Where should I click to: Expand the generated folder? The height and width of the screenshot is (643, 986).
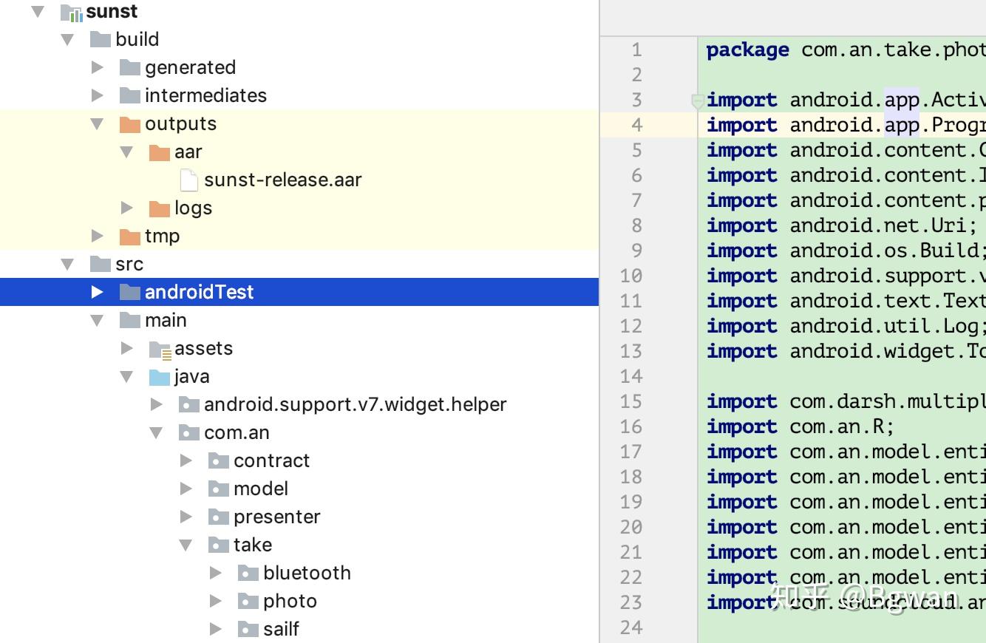[98, 68]
